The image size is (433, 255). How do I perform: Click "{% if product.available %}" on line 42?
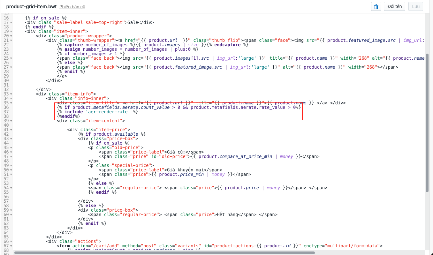(112, 134)
